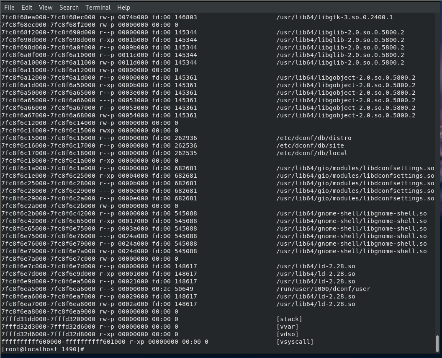
Task: Click address 7fc8f6a12000-7fc8f6a1d000
Action: 48,78
